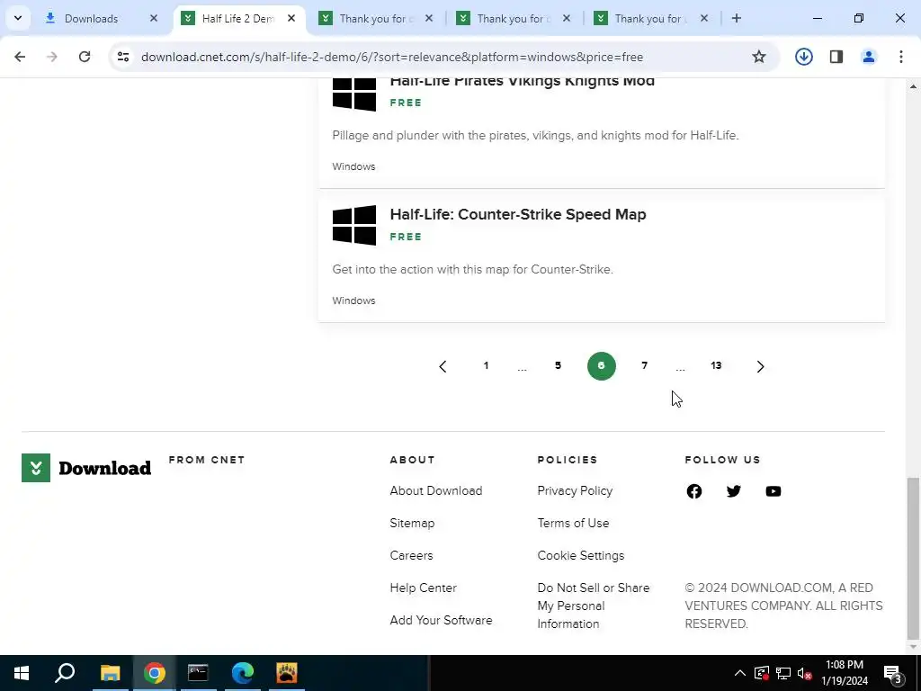Open Microsoft Edge from taskbar
The width and height of the screenshot is (921, 691).
pyautogui.click(x=242, y=673)
